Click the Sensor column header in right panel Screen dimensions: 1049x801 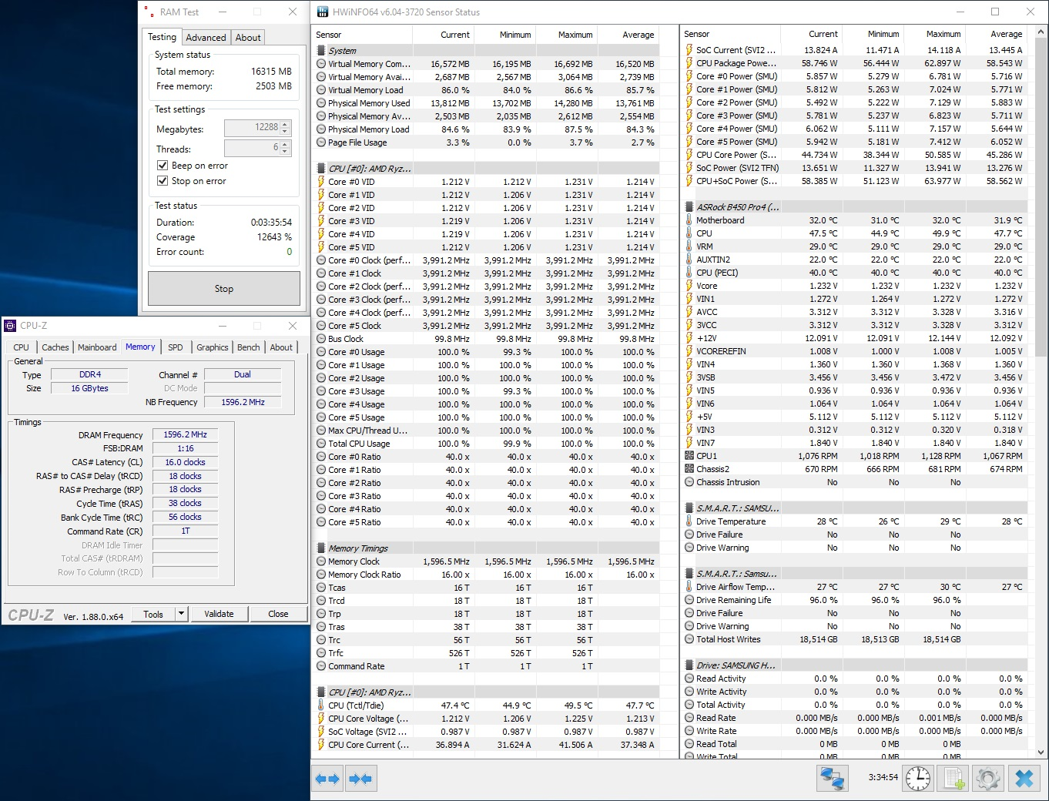731,34
